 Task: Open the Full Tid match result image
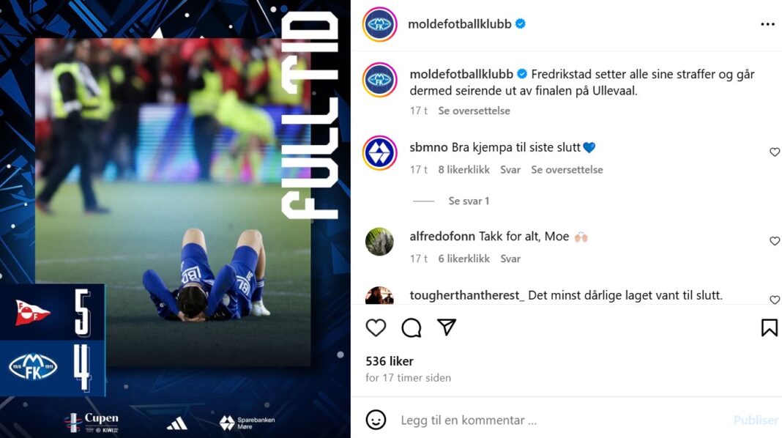point(175,219)
